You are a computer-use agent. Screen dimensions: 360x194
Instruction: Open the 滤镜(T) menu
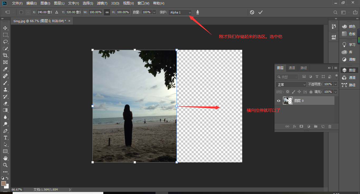point(102,3)
